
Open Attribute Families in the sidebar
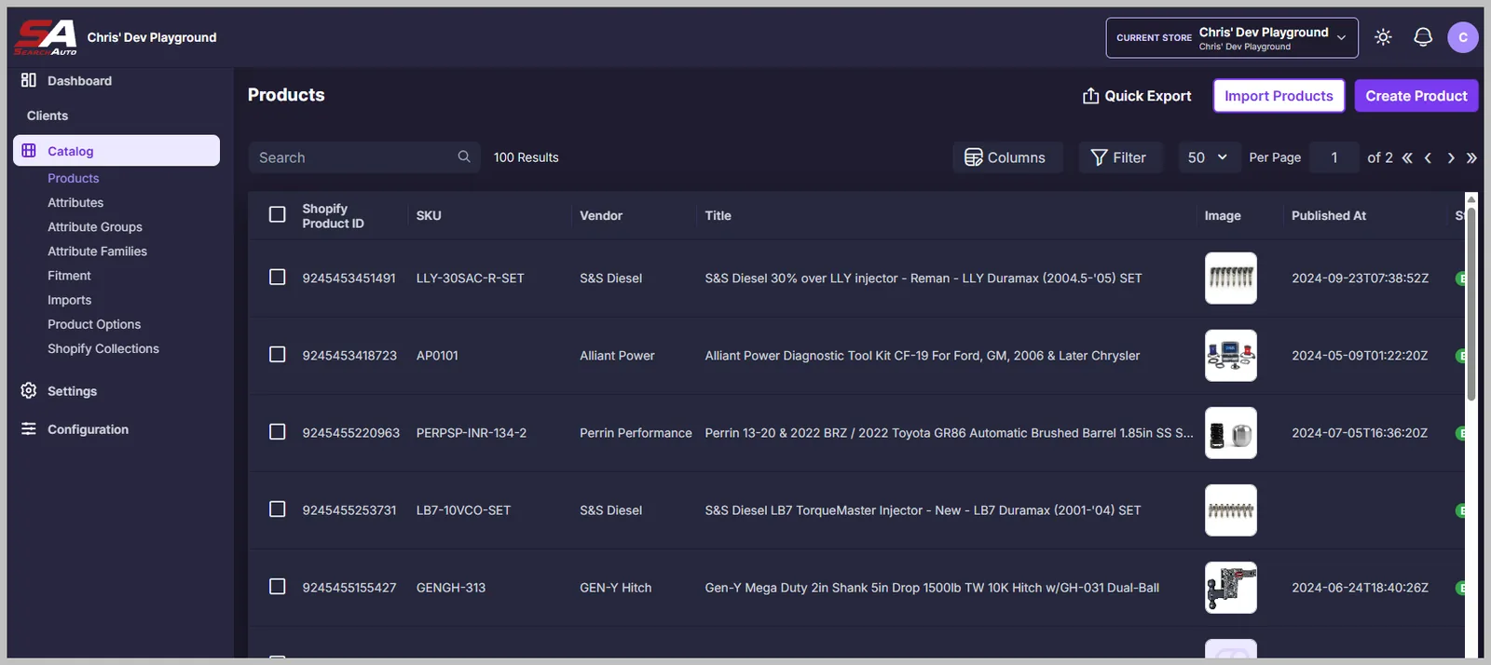(97, 251)
